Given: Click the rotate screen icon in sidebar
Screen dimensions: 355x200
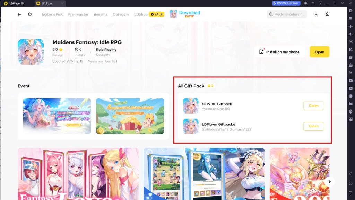Looking at the screenshot, I should (x=351, y=120).
